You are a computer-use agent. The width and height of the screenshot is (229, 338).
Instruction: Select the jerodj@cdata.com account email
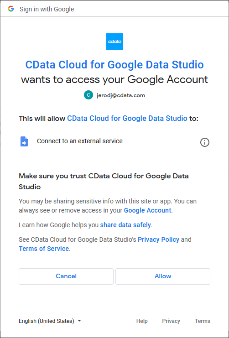(x=121, y=95)
